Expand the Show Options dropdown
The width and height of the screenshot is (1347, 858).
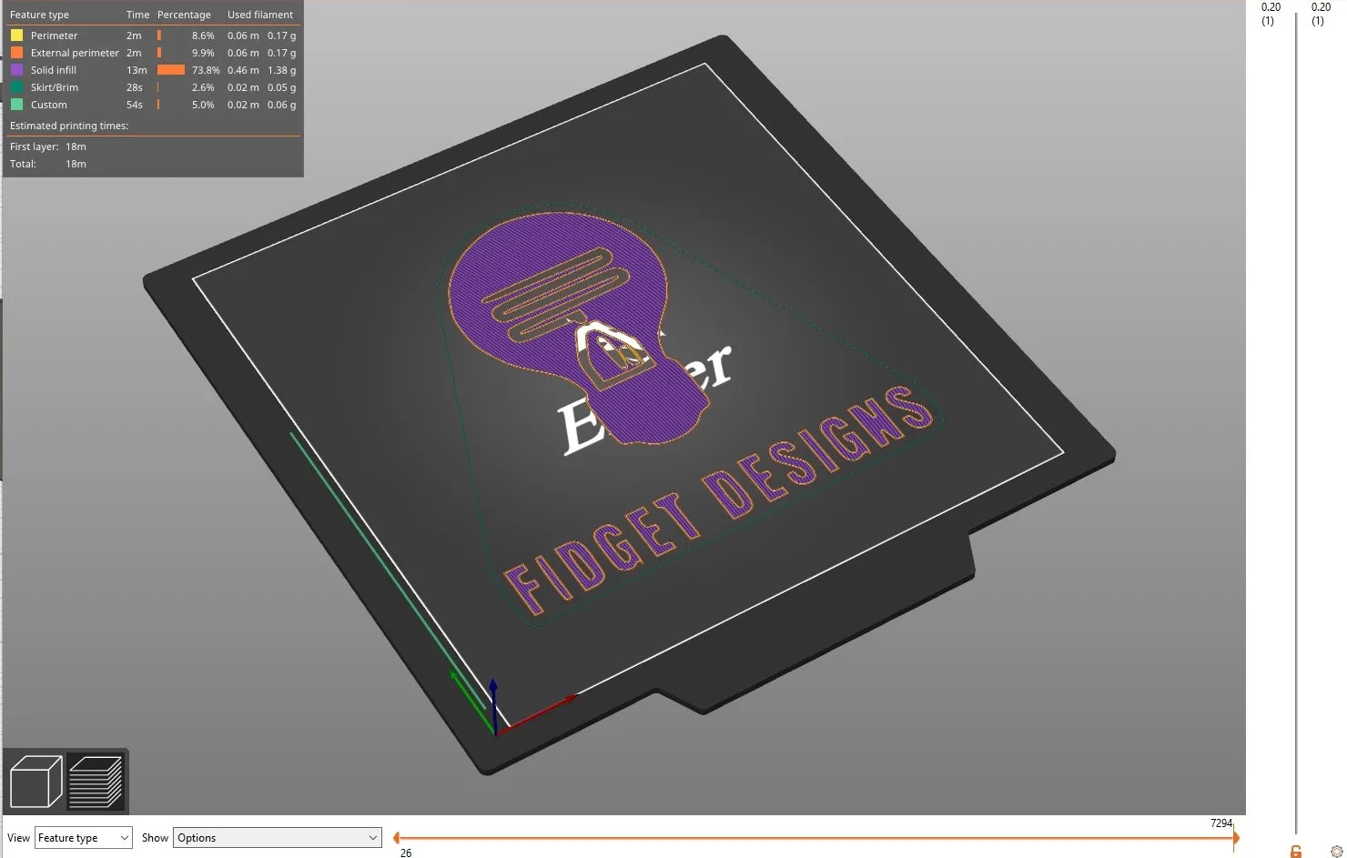[x=277, y=838]
